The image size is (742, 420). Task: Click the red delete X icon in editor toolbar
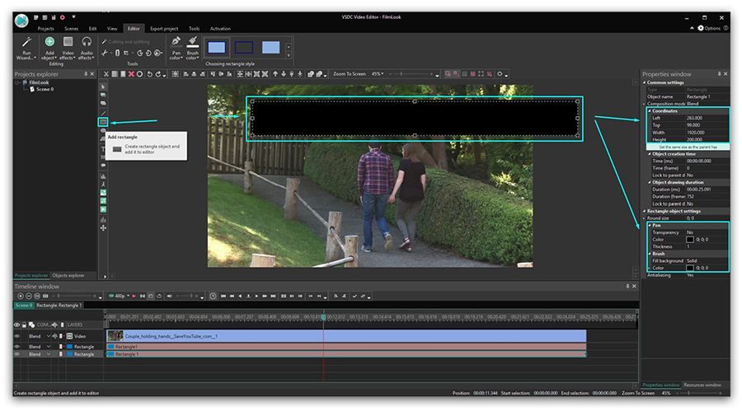131,74
